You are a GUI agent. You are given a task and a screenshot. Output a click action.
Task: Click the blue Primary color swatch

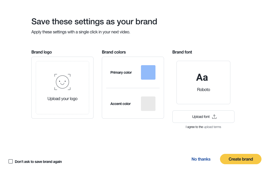(148, 72)
